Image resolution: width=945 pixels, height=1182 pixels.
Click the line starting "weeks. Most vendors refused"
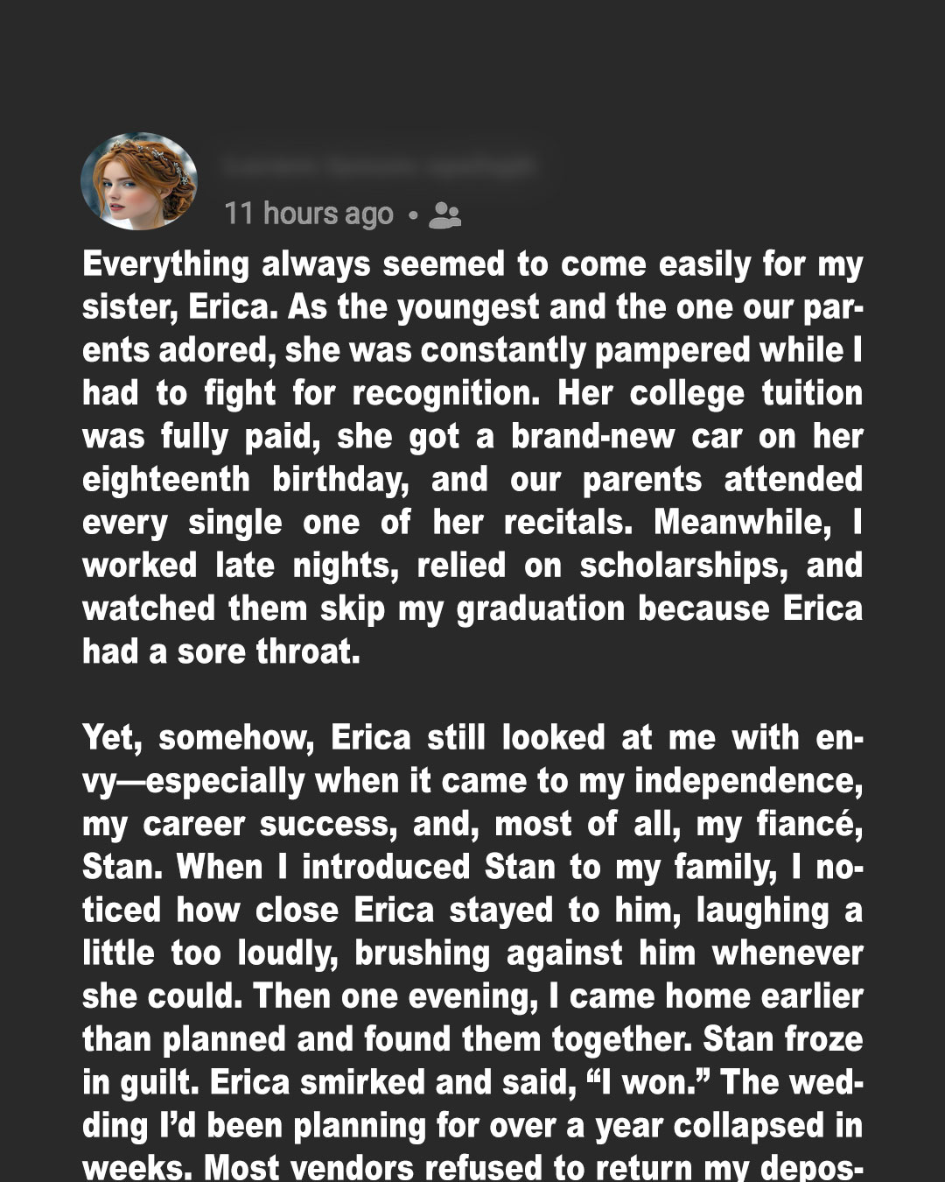point(472,1168)
